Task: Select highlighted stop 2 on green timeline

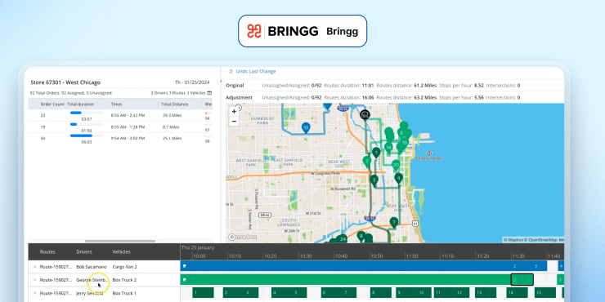Action: 522,280
